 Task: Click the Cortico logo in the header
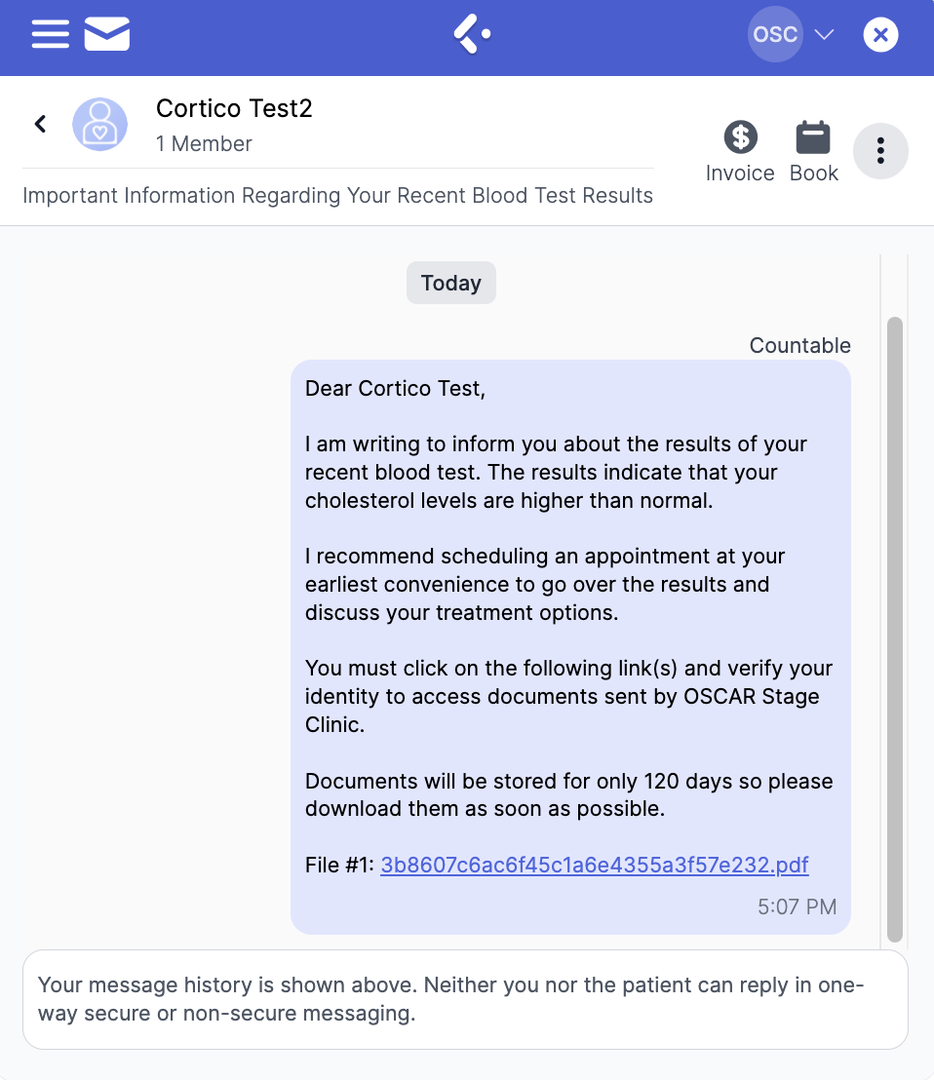tap(472, 35)
